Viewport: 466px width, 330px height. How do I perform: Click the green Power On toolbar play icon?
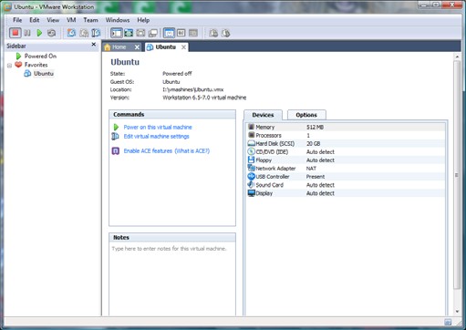39,33
